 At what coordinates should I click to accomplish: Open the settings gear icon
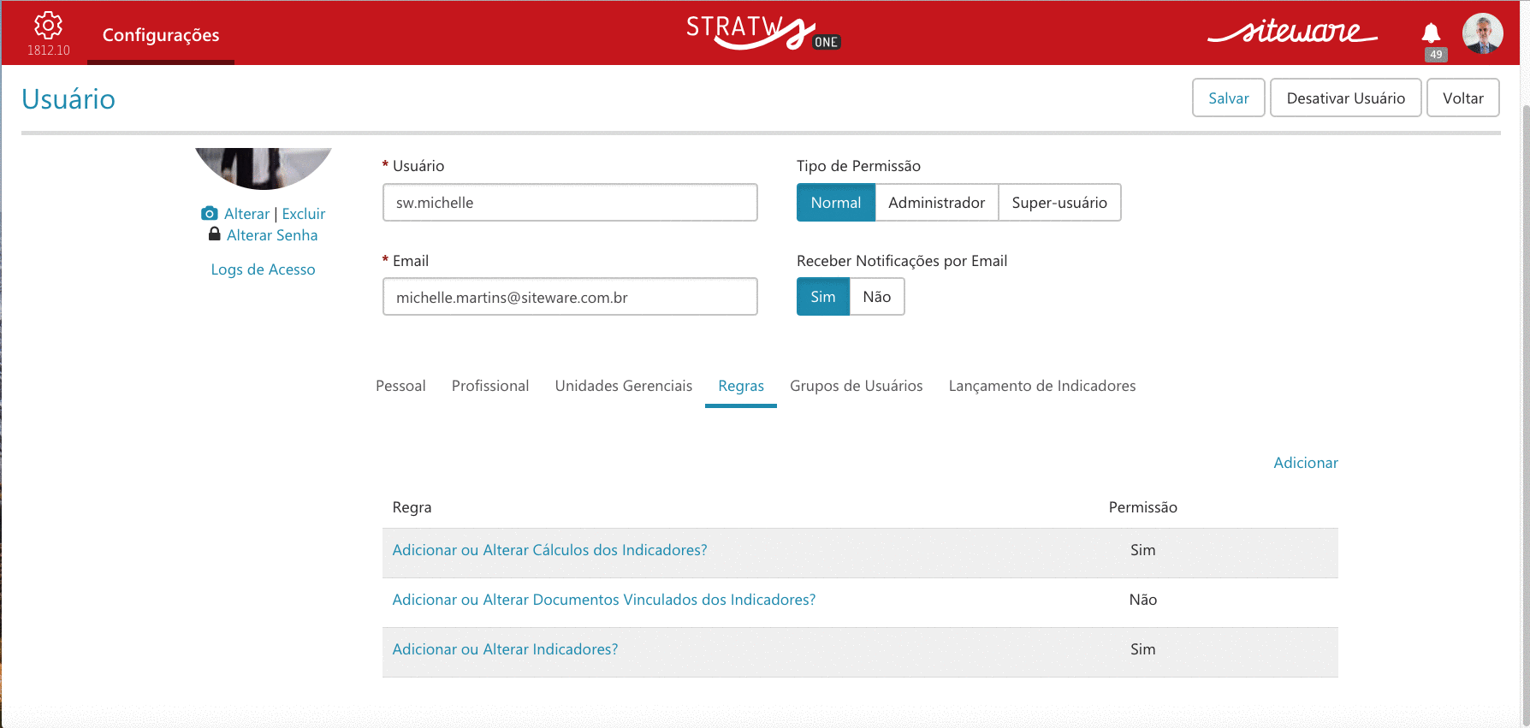pyautogui.click(x=48, y=26)
